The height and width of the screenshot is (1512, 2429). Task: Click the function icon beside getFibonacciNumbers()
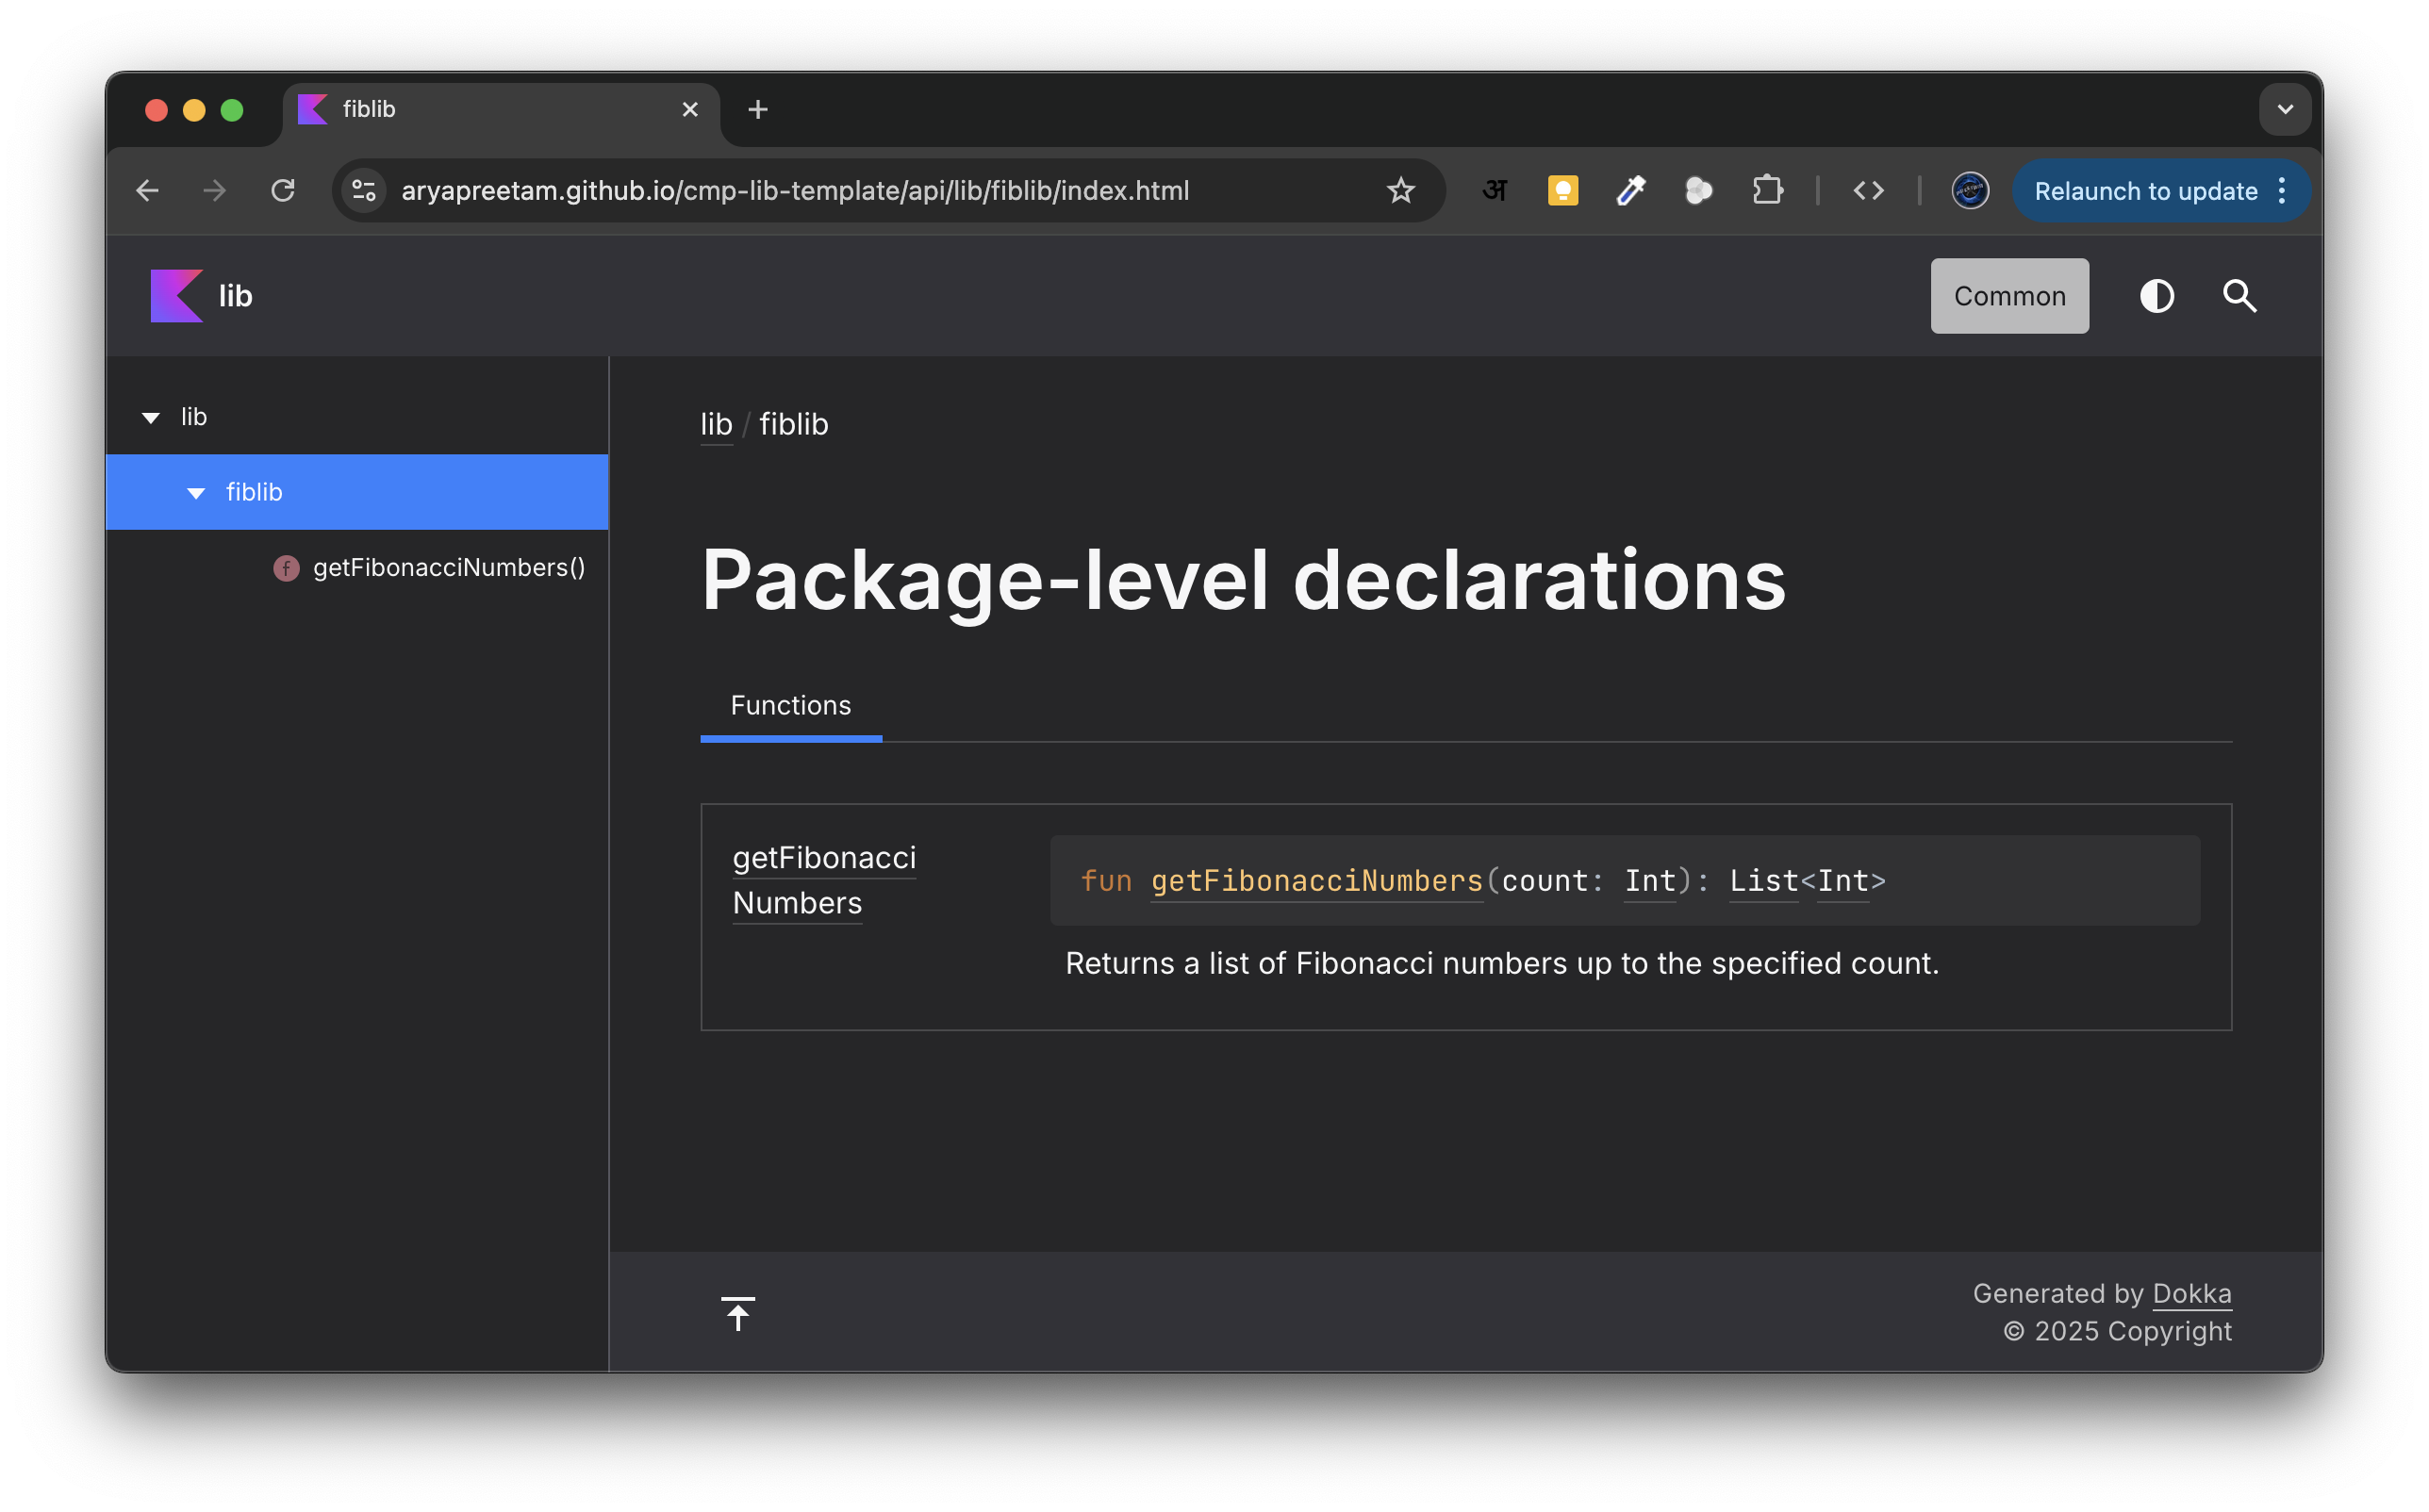tap(285, 567)
